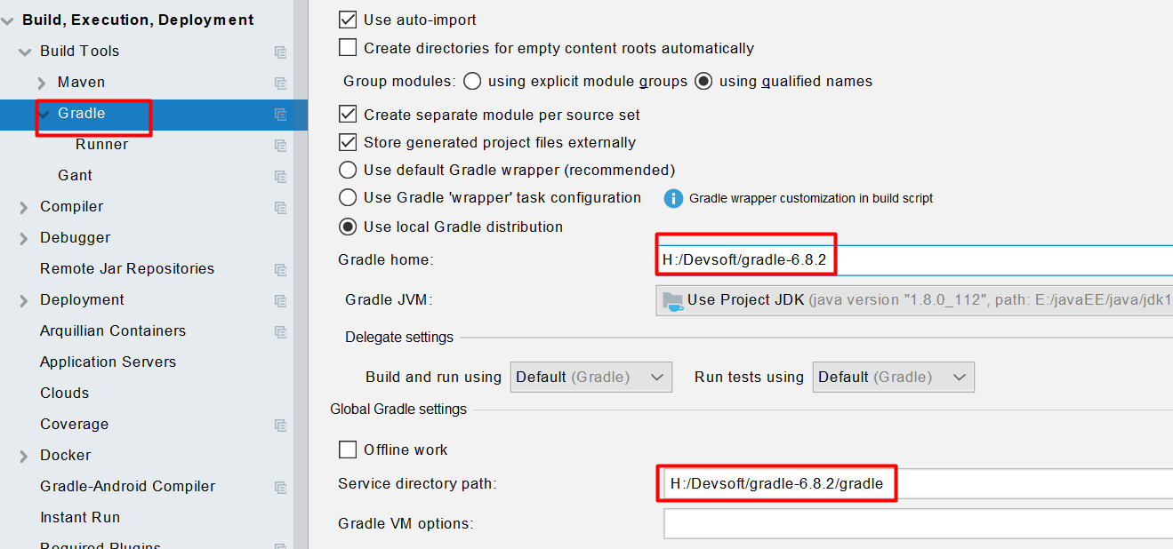Open Run tests using dropdown
1173x549 pixels.
tap(894, 377)
